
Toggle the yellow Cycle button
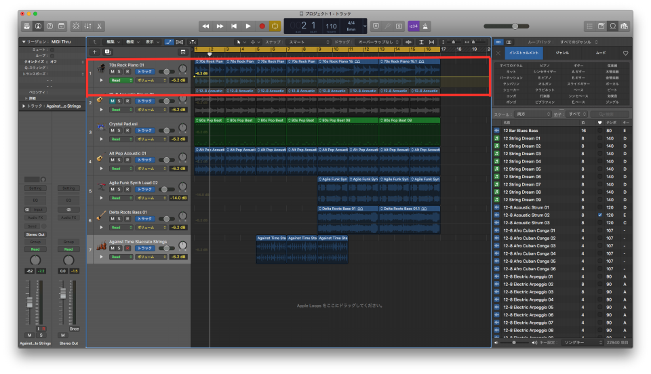click(x=275, y=26)
